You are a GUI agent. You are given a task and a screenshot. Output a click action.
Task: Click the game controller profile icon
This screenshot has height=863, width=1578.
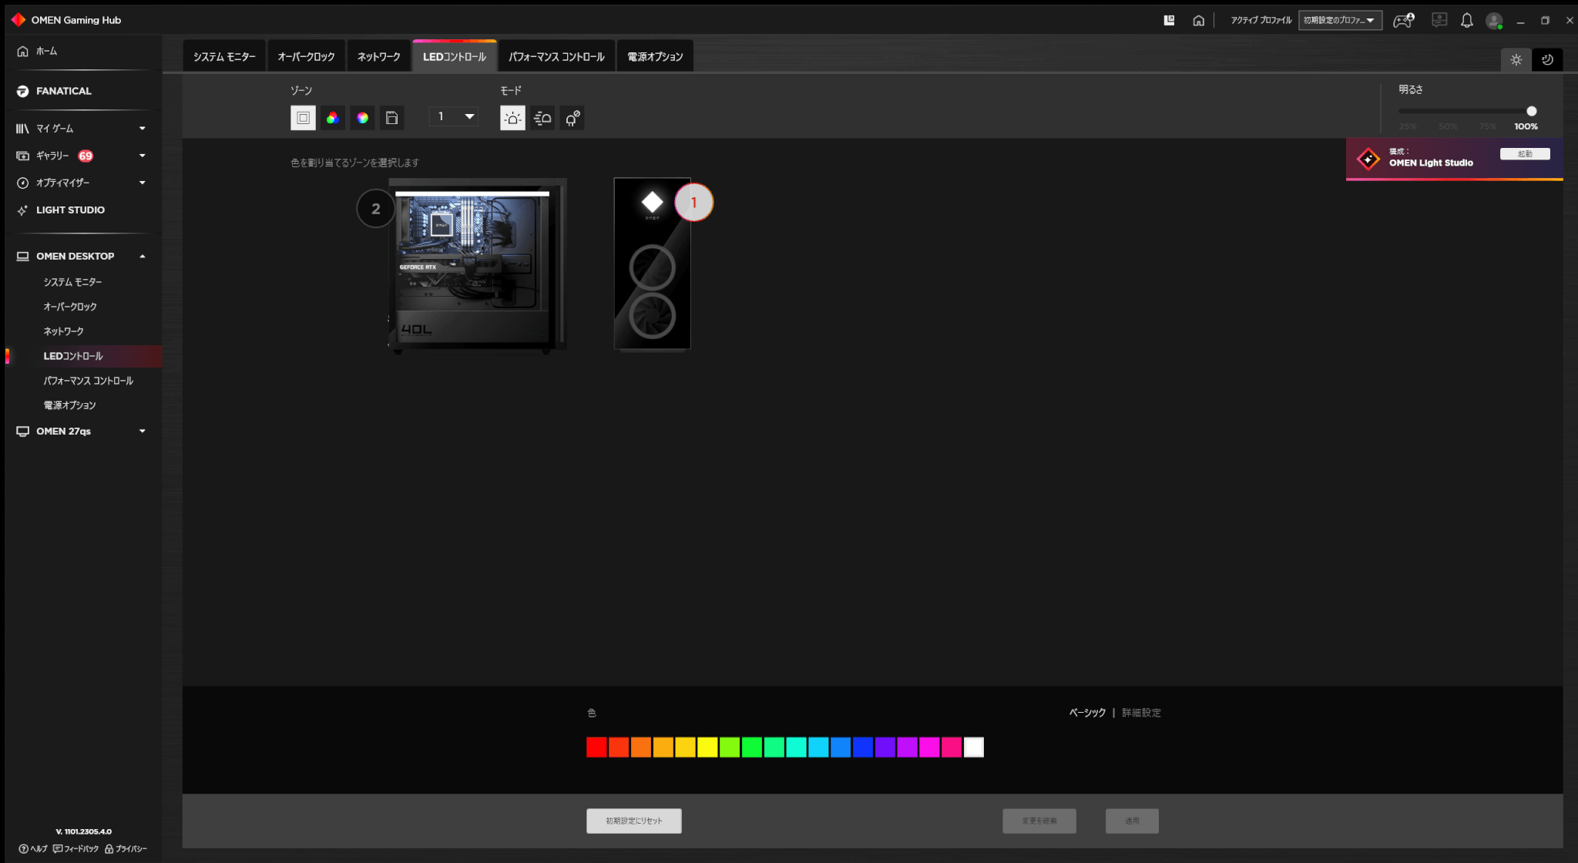coord(1403,21)
